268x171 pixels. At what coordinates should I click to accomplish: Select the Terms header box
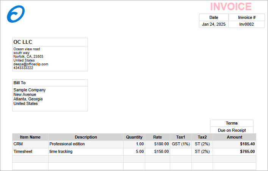coord(232,123)
